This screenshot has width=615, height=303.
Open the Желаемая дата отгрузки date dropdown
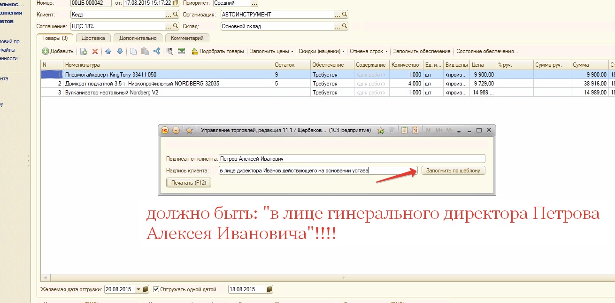[138, 289]
